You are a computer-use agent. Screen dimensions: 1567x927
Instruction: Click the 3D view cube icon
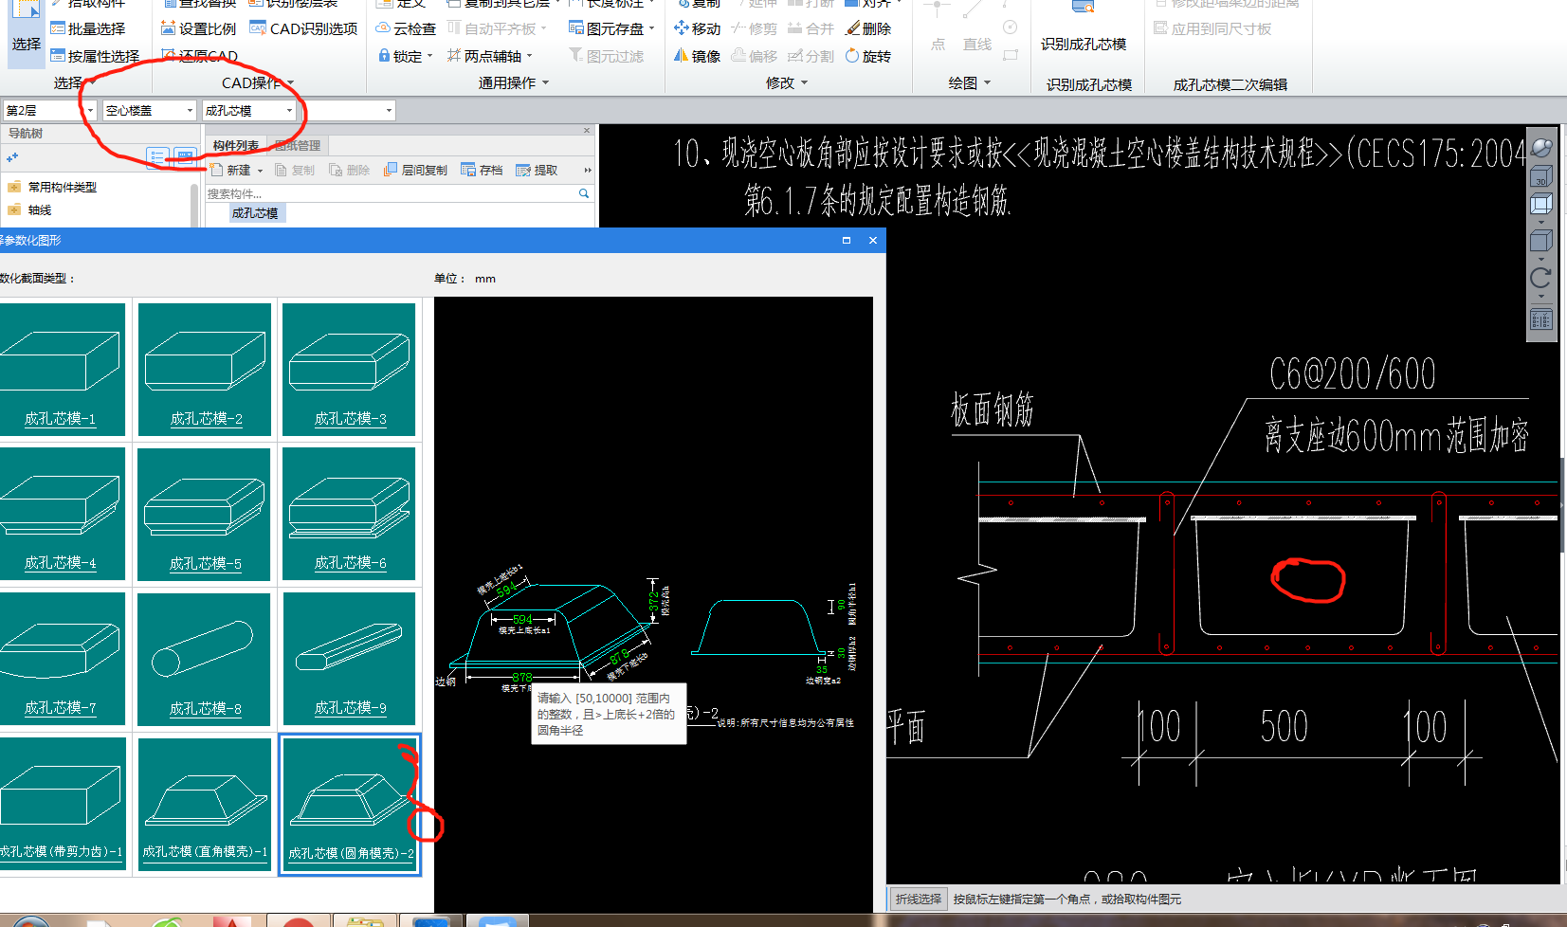tap(1541, 175)
